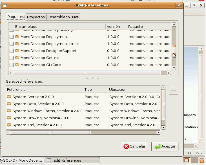Click the remove reference minus button
The width and height of the screenshot is (206, 165).
174,90
